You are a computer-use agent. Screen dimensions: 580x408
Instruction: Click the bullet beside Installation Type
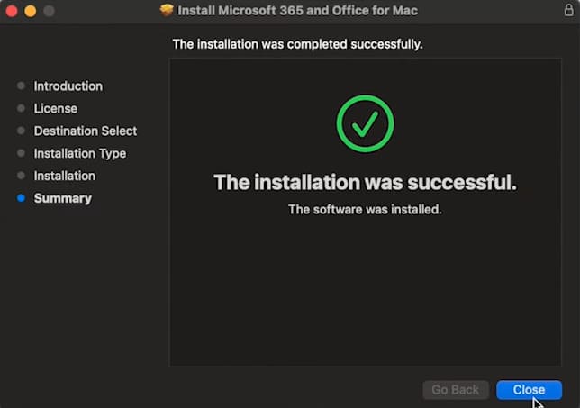21,154
